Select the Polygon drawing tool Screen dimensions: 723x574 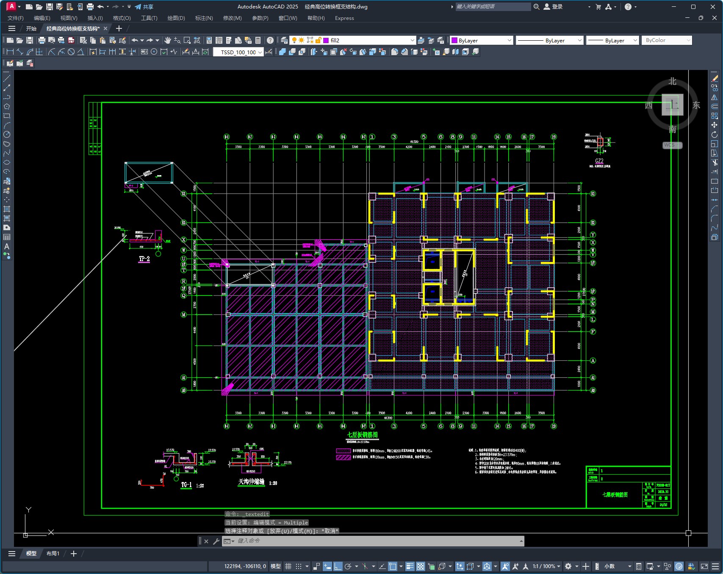pyautogui.click(x=7, y=106)
